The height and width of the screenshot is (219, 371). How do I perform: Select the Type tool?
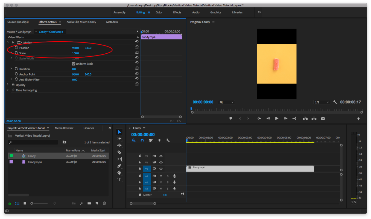point(119,180)
